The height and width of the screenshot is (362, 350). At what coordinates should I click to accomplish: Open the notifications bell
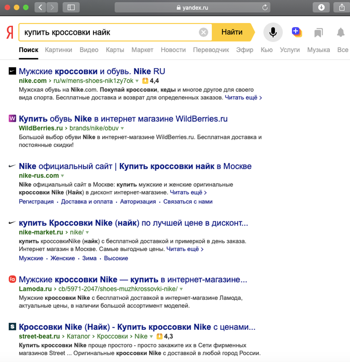point(341,32)
